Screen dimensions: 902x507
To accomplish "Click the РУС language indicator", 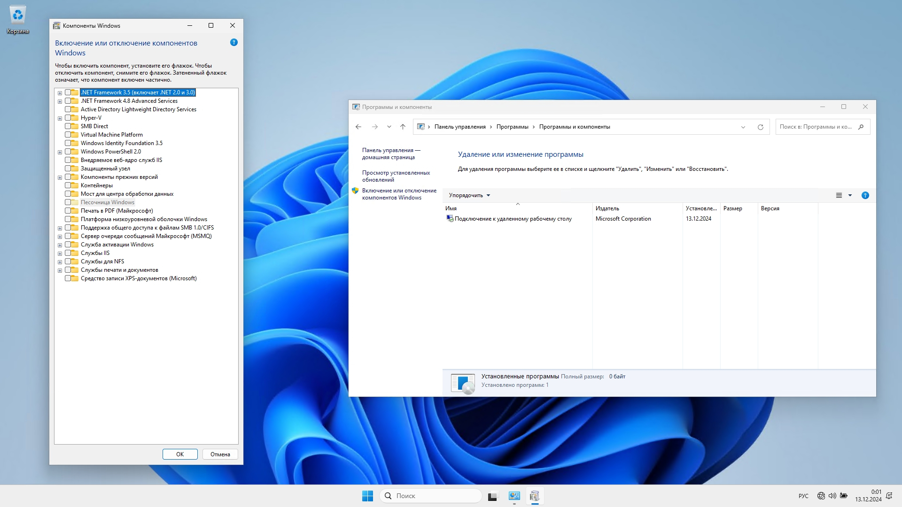I will [803, 496].
